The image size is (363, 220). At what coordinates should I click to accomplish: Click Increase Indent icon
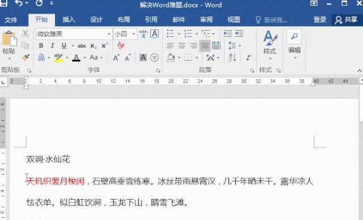tap(239, 34)
